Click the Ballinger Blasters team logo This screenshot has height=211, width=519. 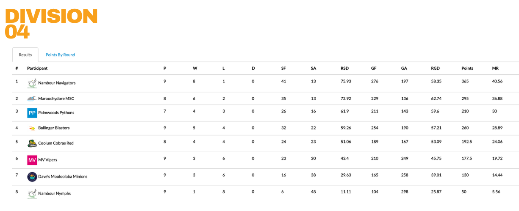click(x=32, y=128)
